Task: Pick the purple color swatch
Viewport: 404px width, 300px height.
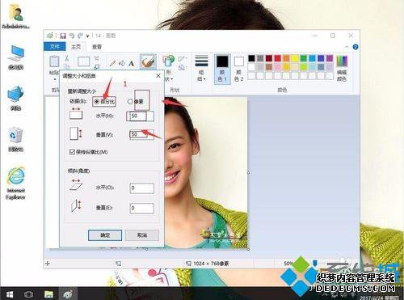Action: point(330,58)
